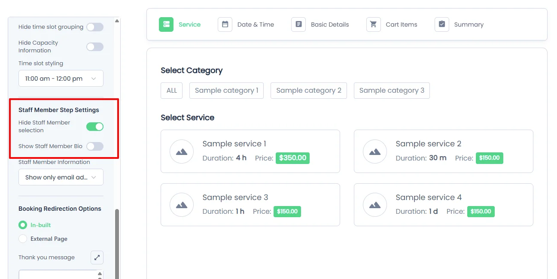Choose the Sample service 4 card
557x279 pixels.
(444, 205)
